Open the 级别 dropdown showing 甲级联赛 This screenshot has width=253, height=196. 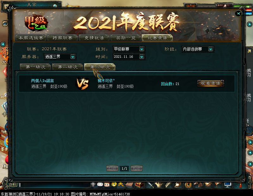tap(129, 49)
